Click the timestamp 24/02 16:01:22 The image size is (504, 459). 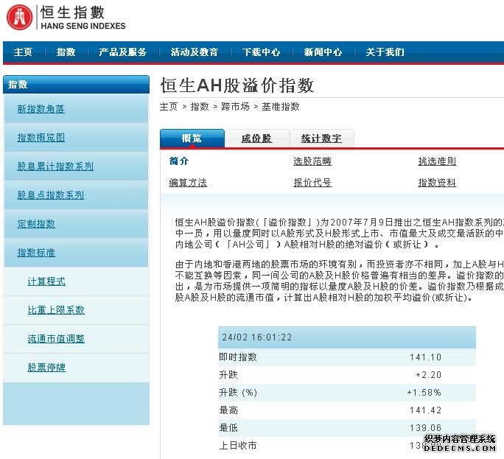[257, 337]
